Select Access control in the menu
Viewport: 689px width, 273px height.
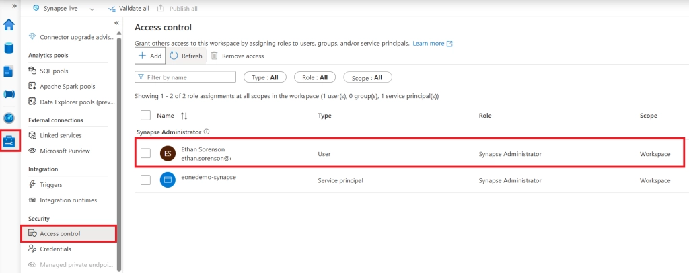69,233
